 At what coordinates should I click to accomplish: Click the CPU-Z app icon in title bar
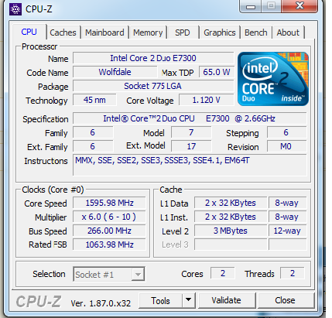pyautogui.click(x=15, y=10)
